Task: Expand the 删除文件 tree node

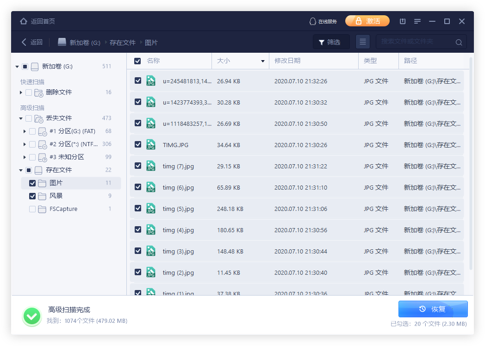Action: (x=21, y=93)
